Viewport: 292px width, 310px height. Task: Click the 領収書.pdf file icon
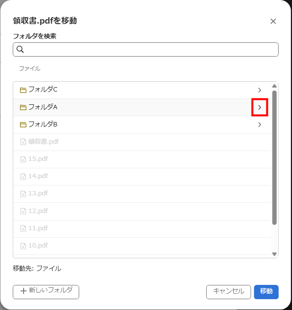tap(23, 142)
